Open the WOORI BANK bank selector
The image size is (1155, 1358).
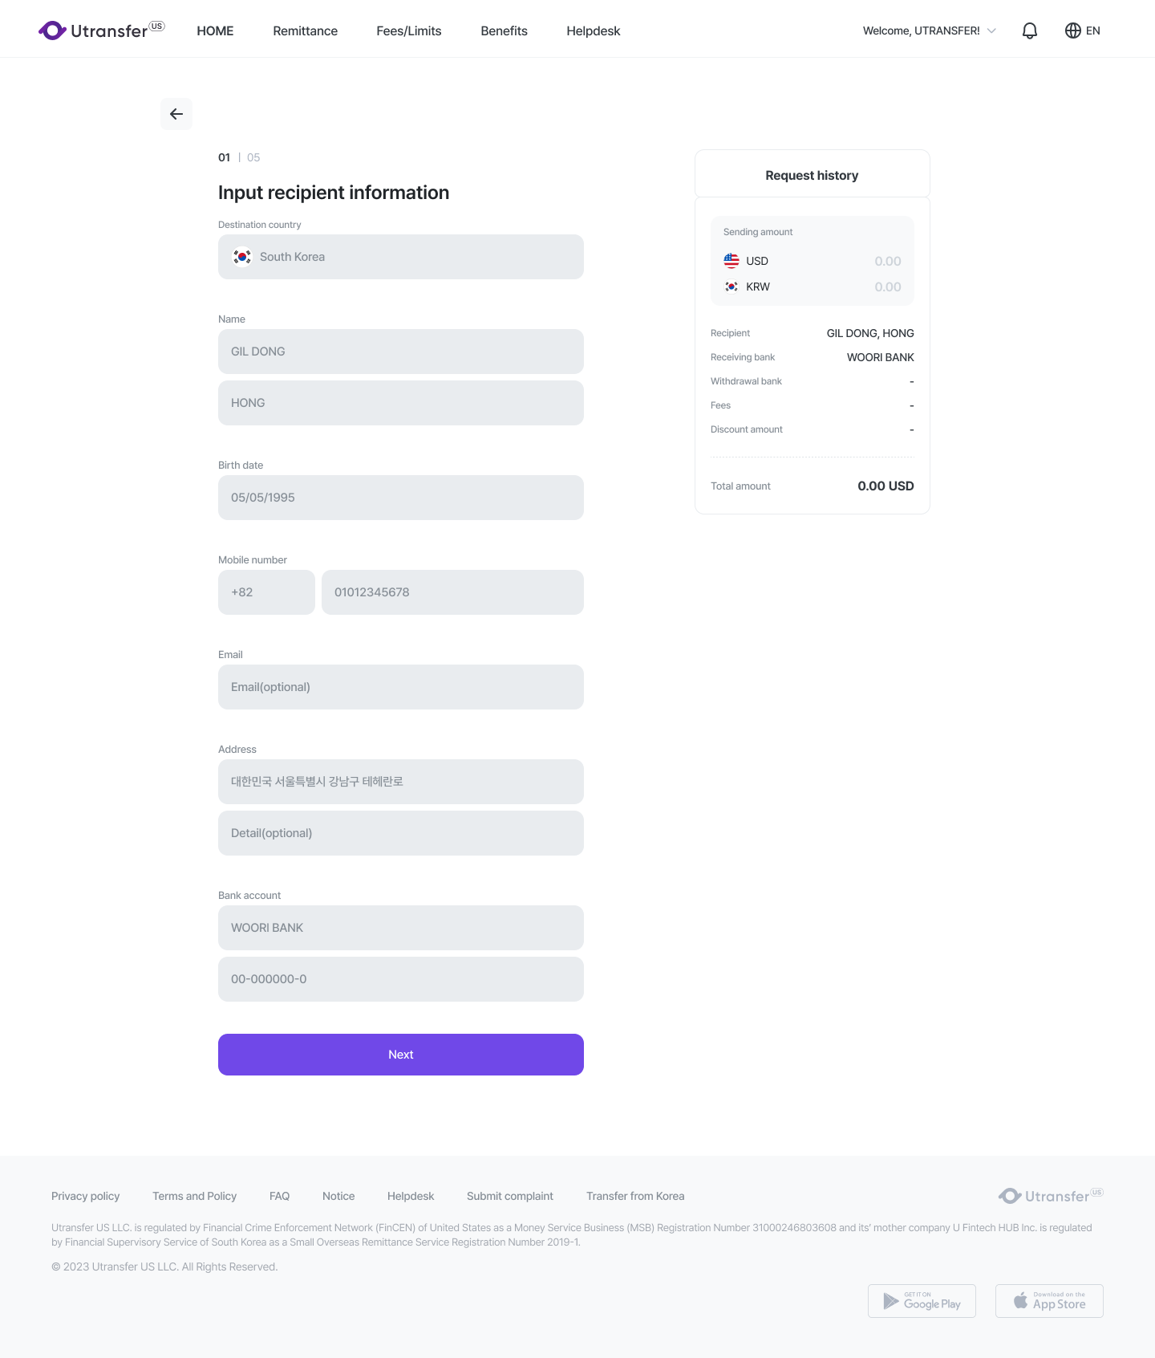click(401, 928)
